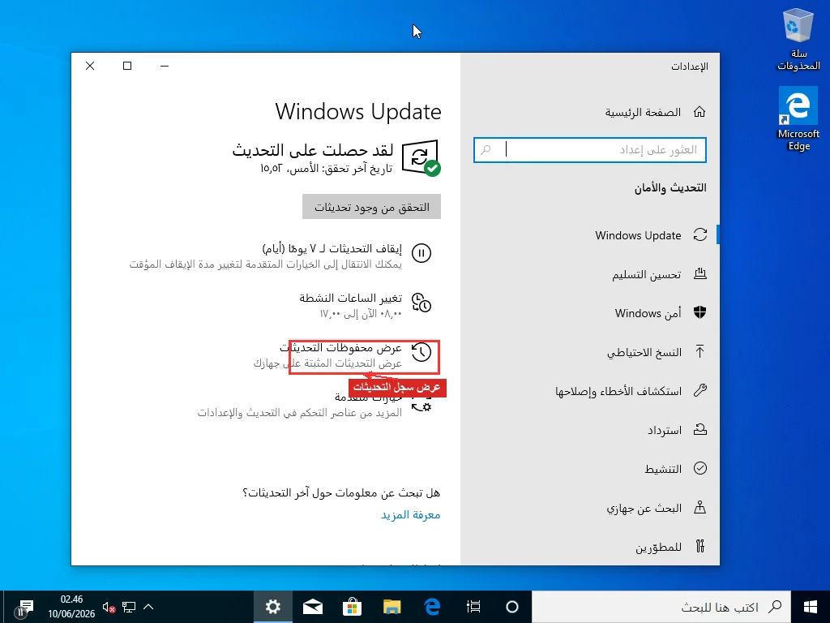830x623 pixels.
Task: Click the taskbar search box 'اكتب هنا للبحث'
Action: click(661, 607)
